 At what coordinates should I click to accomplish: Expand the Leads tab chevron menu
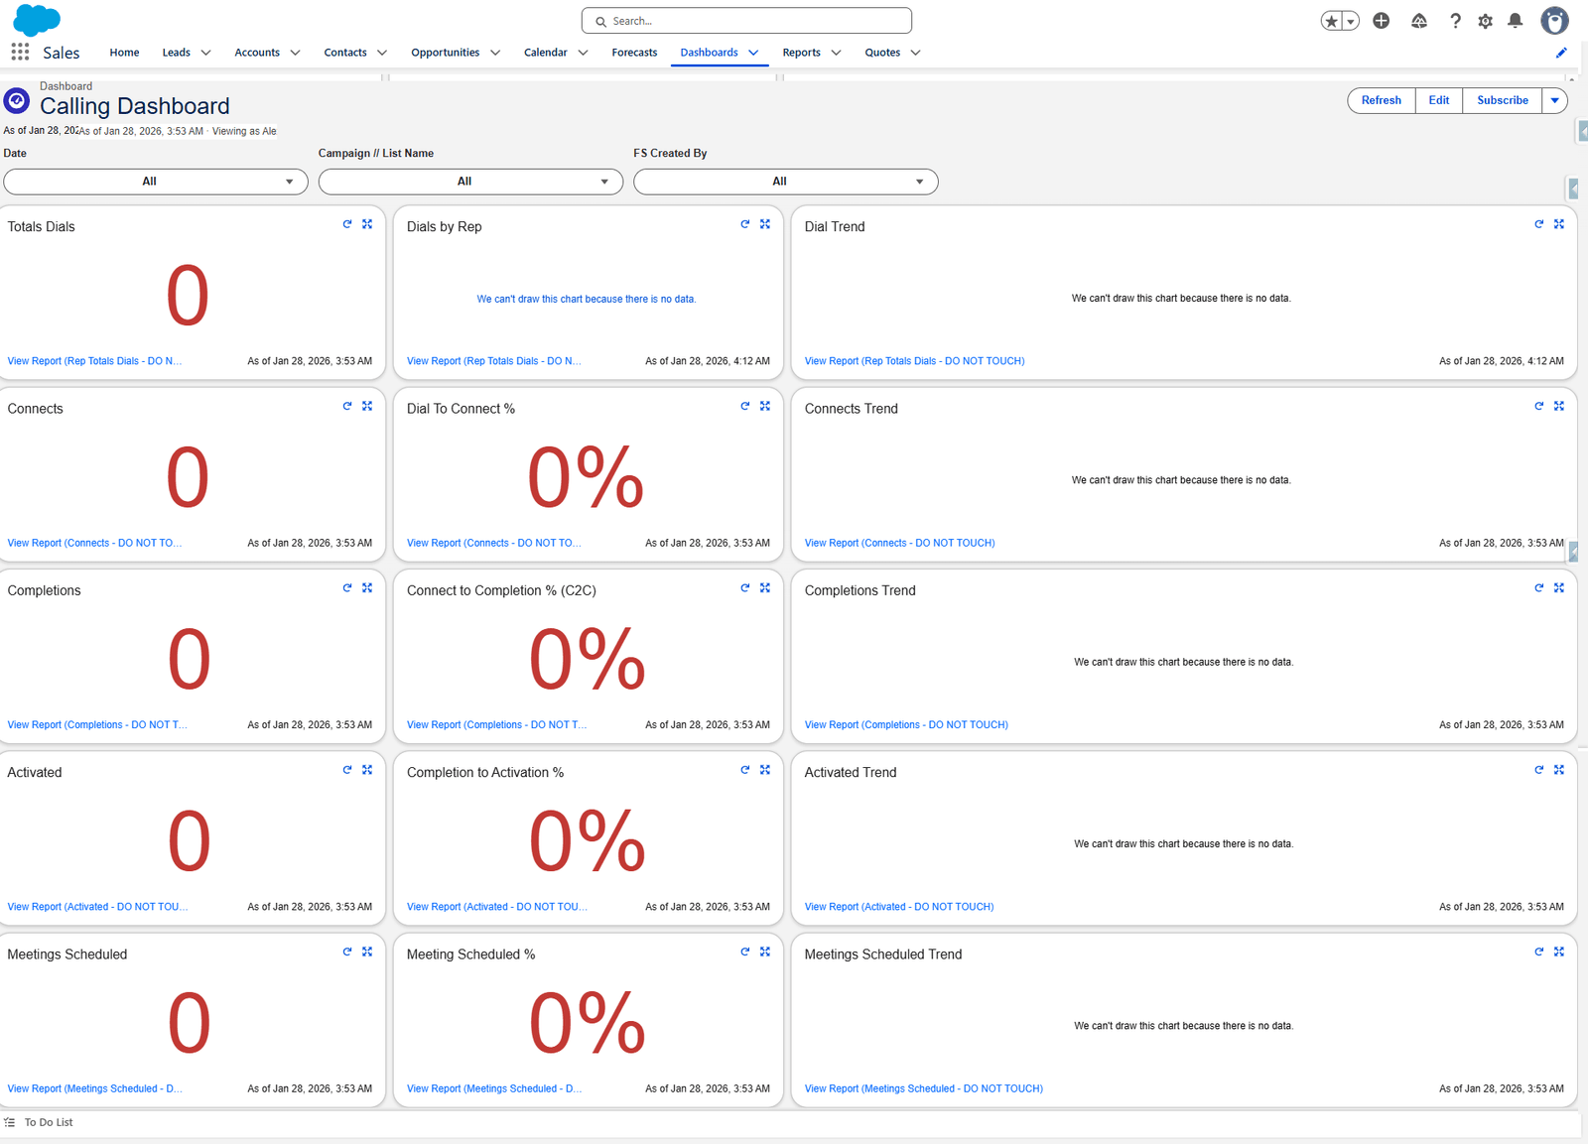pyautogui.click(x=205, y=53)
